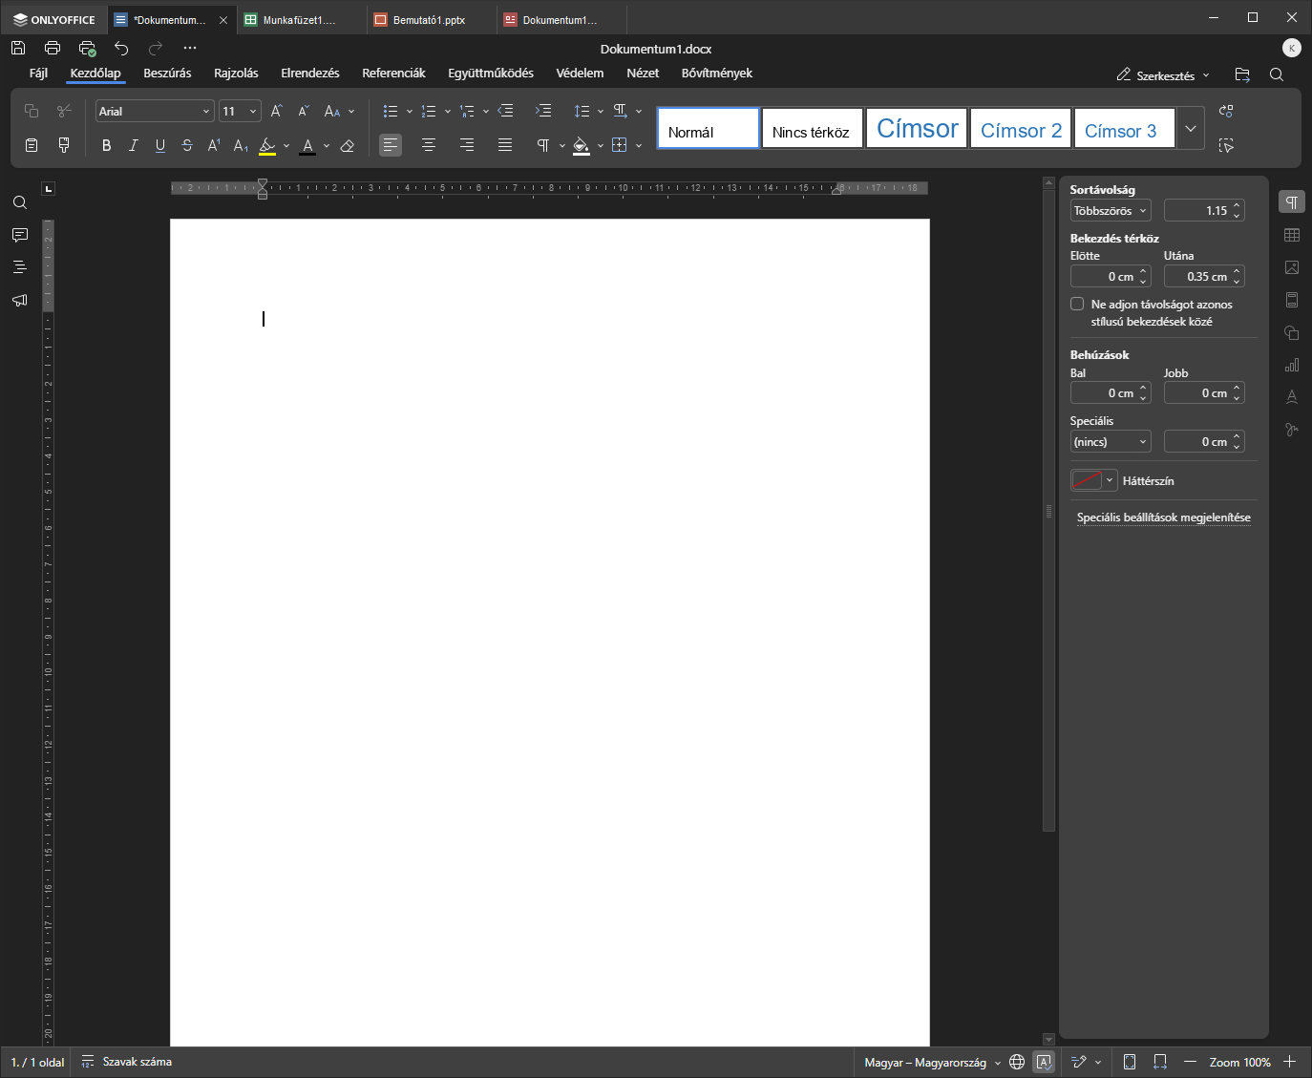Click the Subscript icon

241,145
